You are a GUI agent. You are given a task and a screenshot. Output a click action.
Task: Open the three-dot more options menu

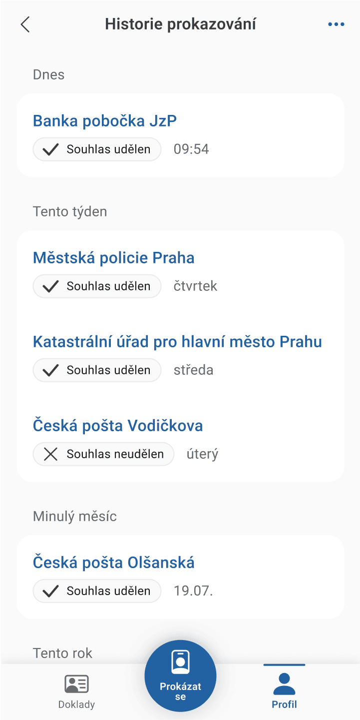336,24
